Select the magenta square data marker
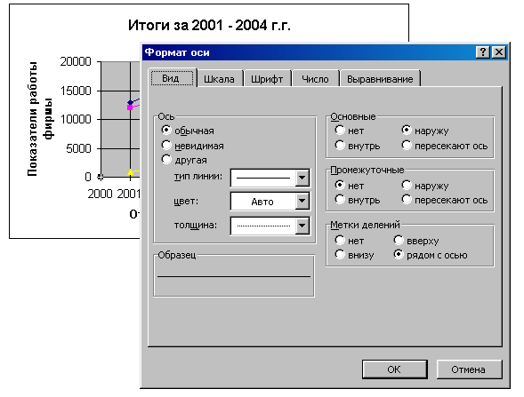This screenshot has width=524, height=397. tap(130, 107)
